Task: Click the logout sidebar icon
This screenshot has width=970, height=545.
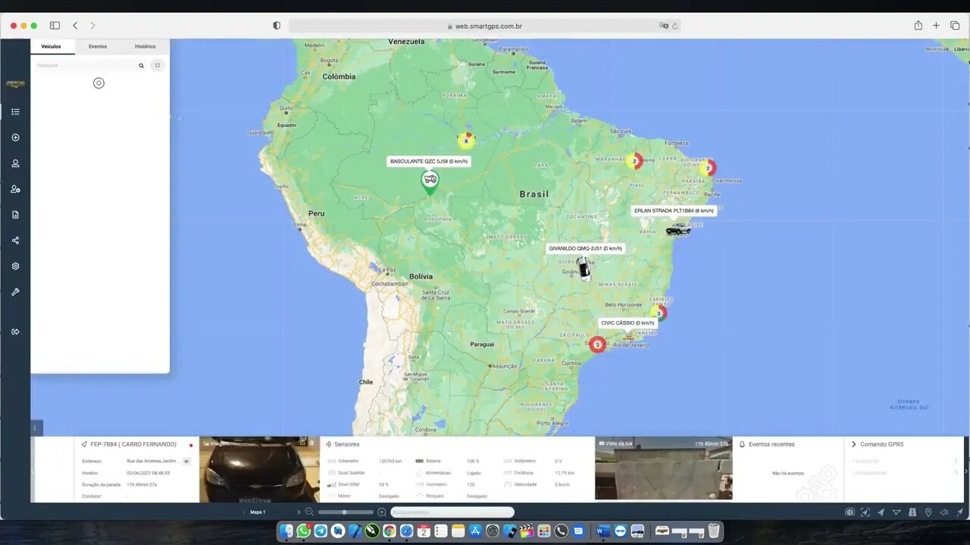Action: coord(15,332)
